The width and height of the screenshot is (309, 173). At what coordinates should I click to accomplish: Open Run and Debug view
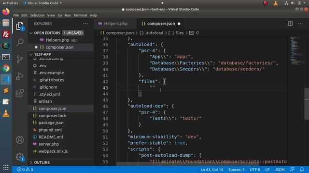click(20, 76)
